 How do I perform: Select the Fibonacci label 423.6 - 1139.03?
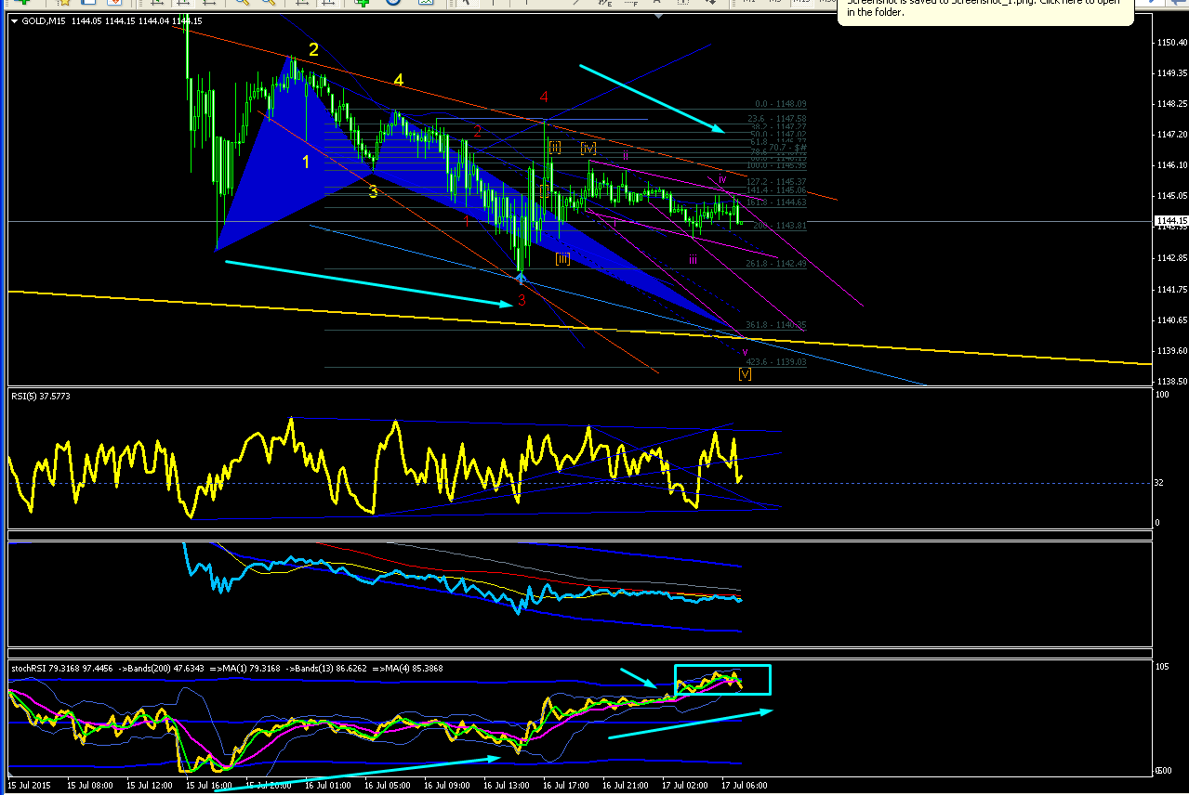coord(775,362)
